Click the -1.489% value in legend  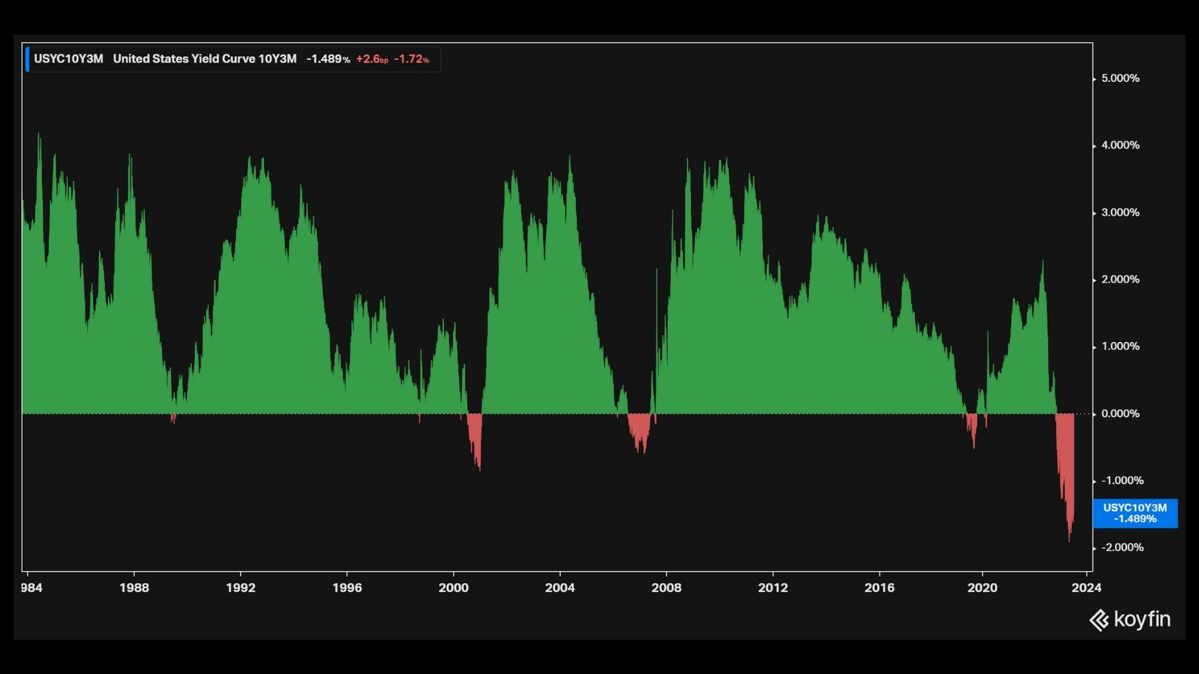327,59
